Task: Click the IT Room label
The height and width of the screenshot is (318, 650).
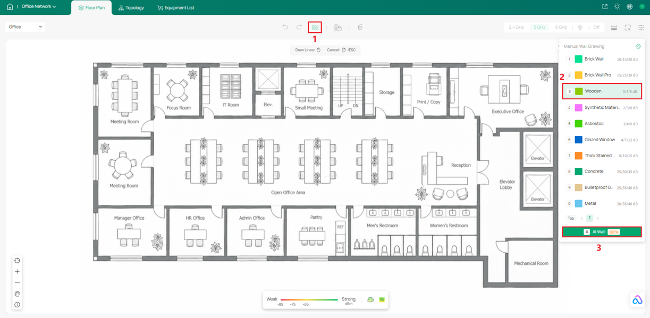Action: 231,105
